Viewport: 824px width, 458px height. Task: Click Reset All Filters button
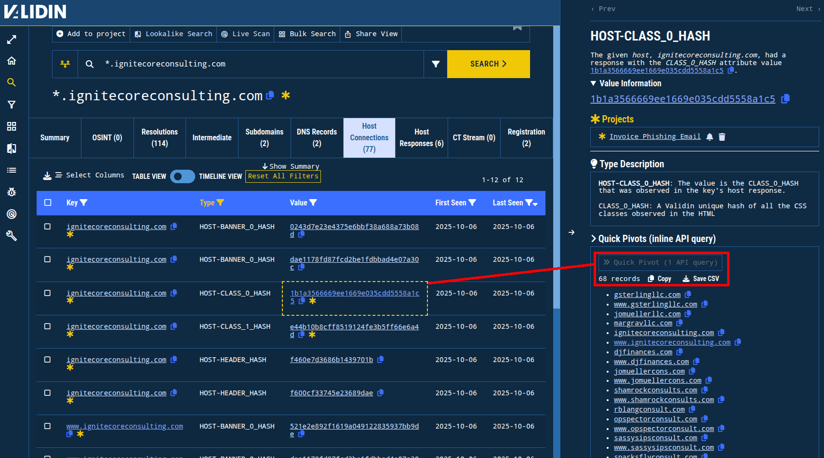coord(283,176)
